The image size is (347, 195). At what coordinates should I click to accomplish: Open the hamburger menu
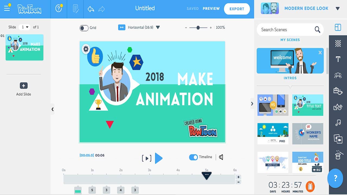click(x=7, y=8)
